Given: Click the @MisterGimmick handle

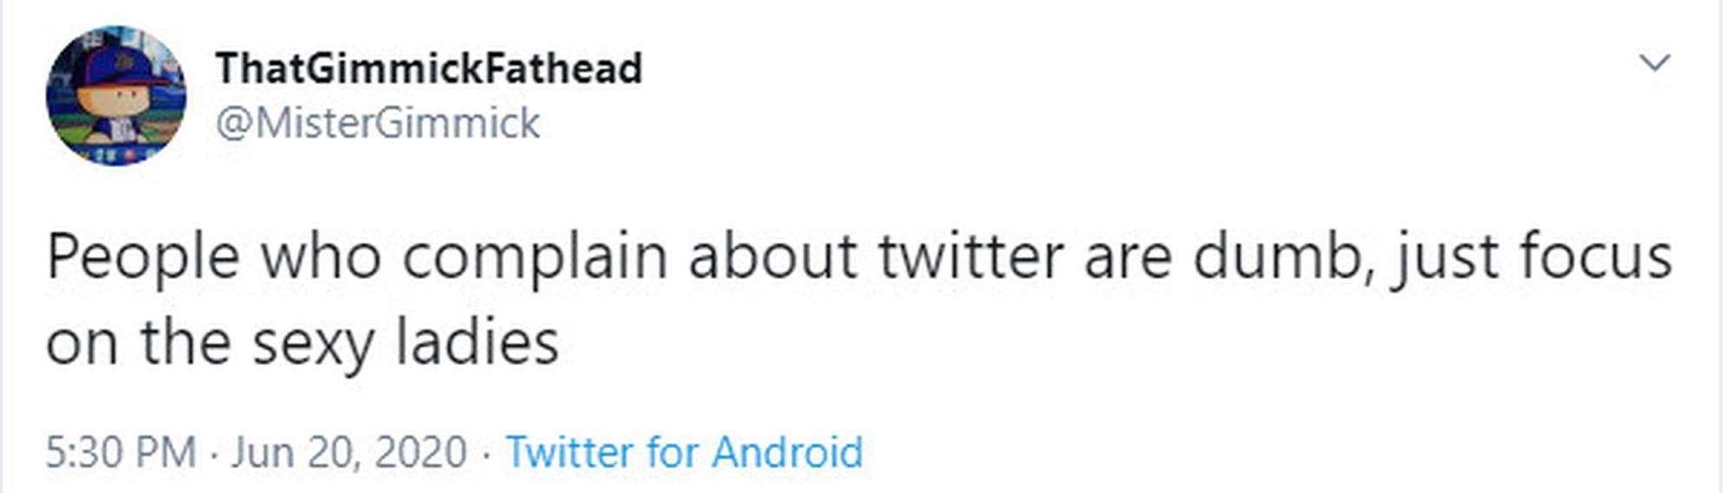Looking at the screenshot, I should (x=377, y=123).
